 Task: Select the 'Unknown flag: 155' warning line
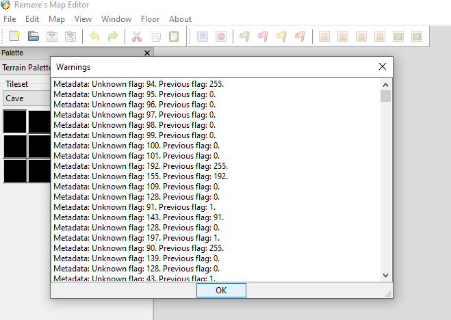(x=140, y=176)
